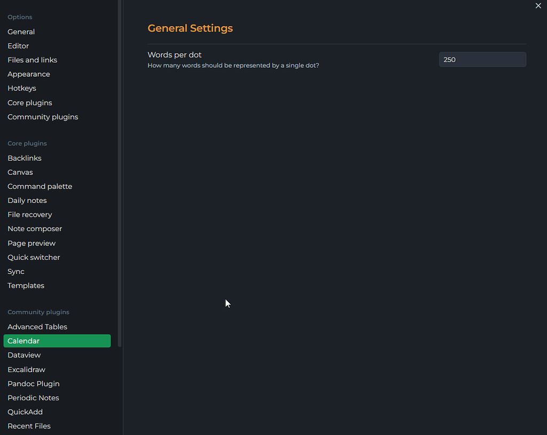
Task: Click the Words per dot input field
Action: pyautogui.click(x=482, y=59)
